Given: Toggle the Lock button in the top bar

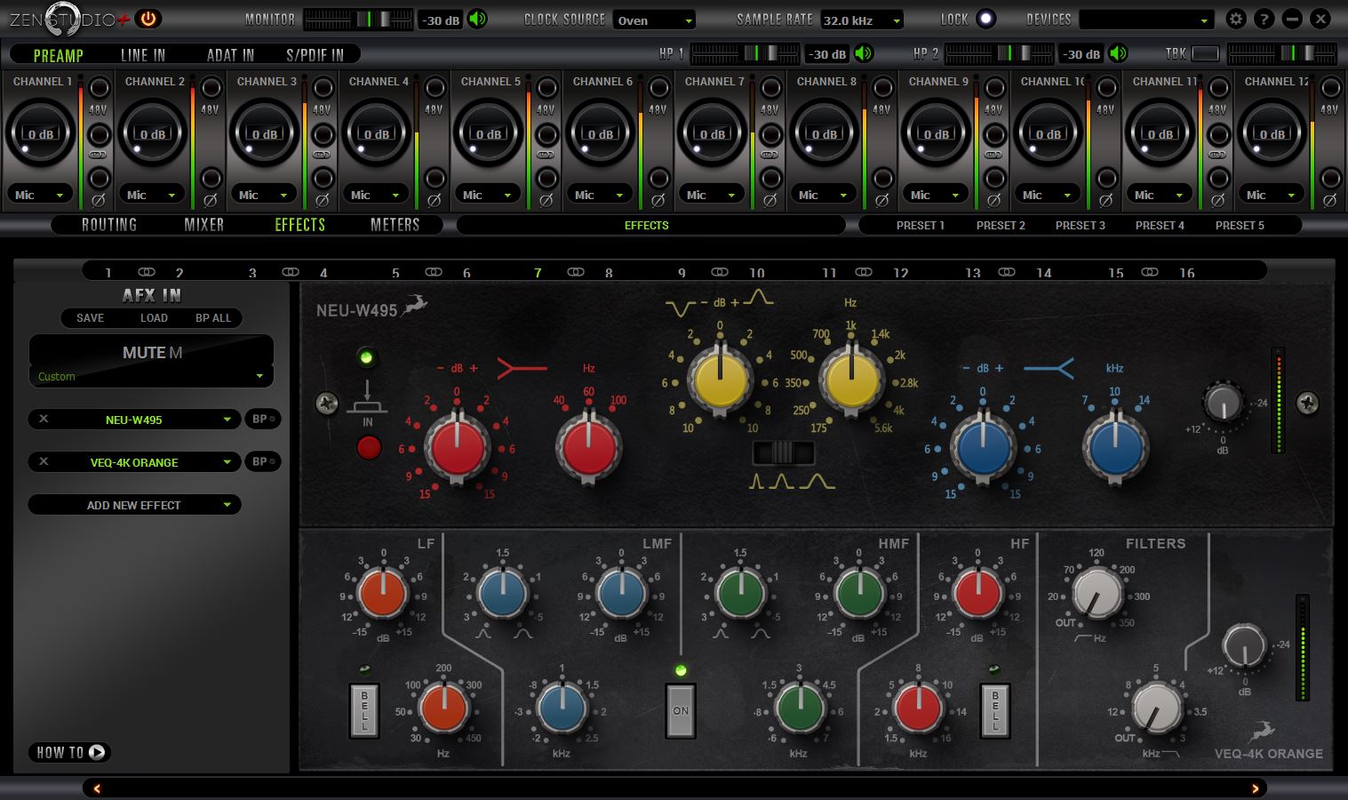Looking at the screenshot, I should pyautogui.click(x=985, y=19).
